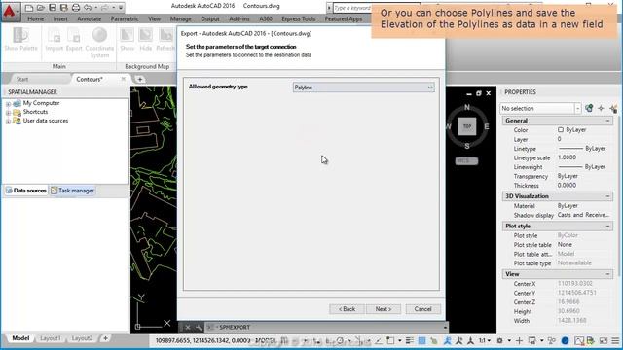The height and width of the screenshot is (350, 623).
Task: Open the Insert ribbon tab
Action: [60, 18]
